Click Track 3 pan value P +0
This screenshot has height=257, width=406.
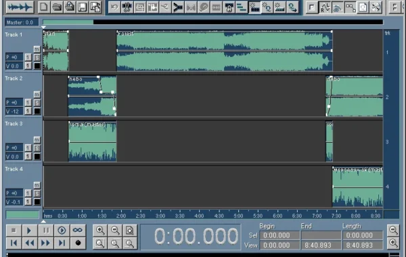(14, 148)
